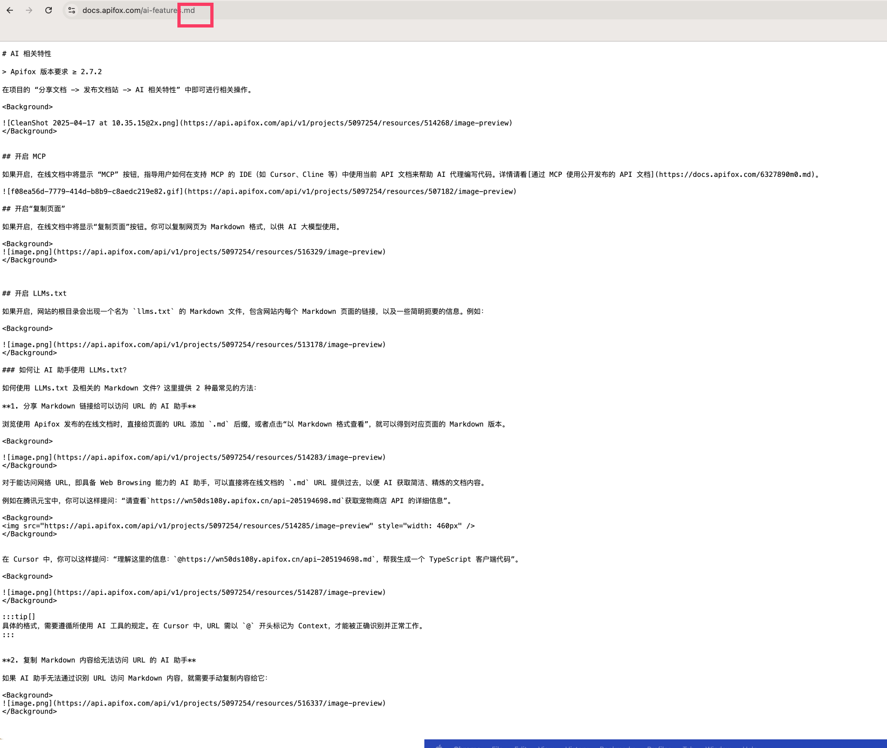
Task: Click the ':::tip[]' marker line
Action: tap(19, 617)
